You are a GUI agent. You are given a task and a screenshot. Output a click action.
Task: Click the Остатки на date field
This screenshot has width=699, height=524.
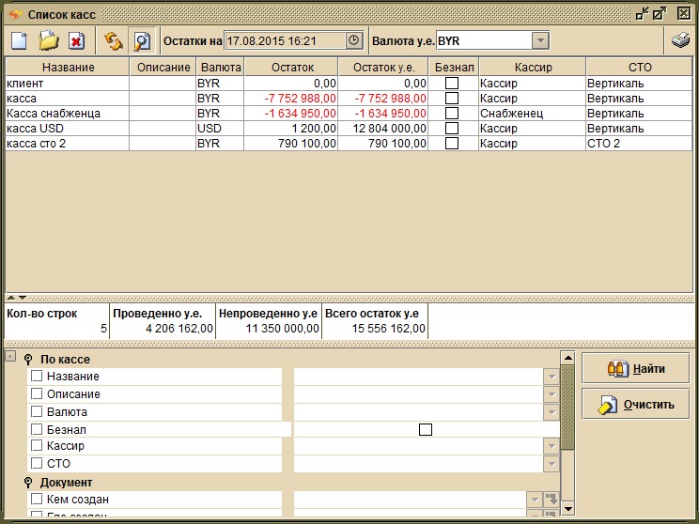(286, 40)
